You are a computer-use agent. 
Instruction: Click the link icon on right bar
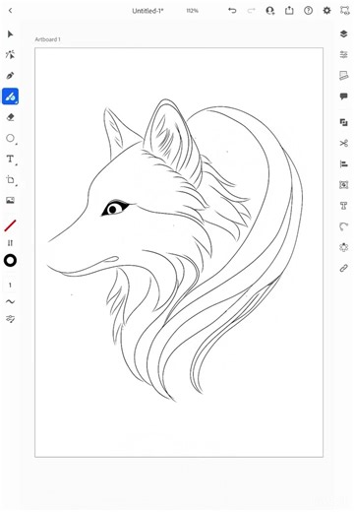coord(343,268)
